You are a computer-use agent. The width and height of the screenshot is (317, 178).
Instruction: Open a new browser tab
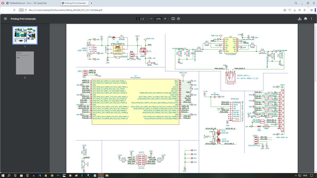pyautogui.click(x=91, y=3)
